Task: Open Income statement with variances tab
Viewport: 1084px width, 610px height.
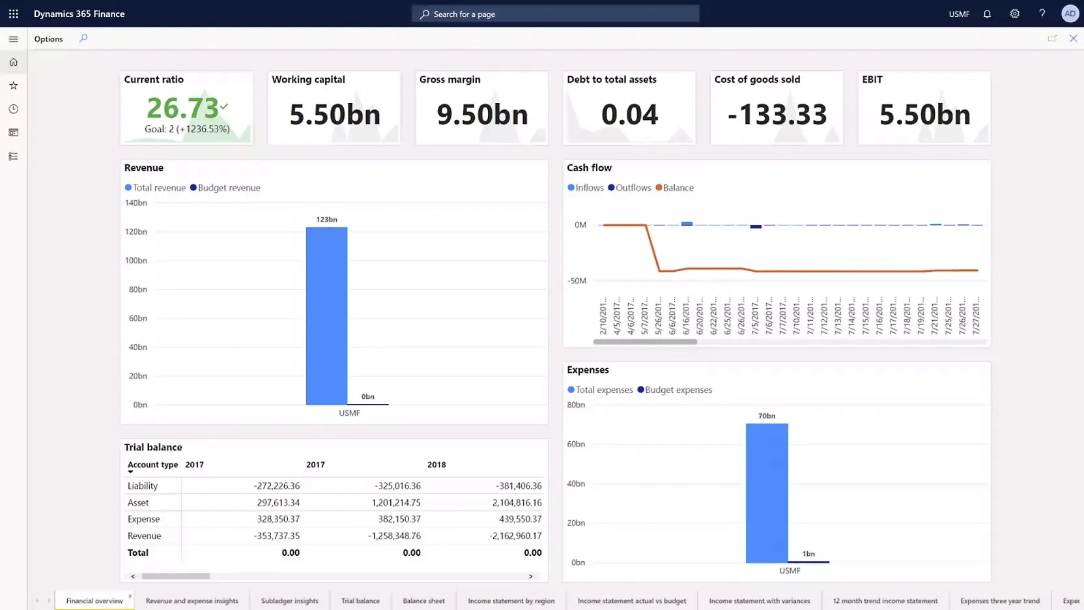Action: 760,601
